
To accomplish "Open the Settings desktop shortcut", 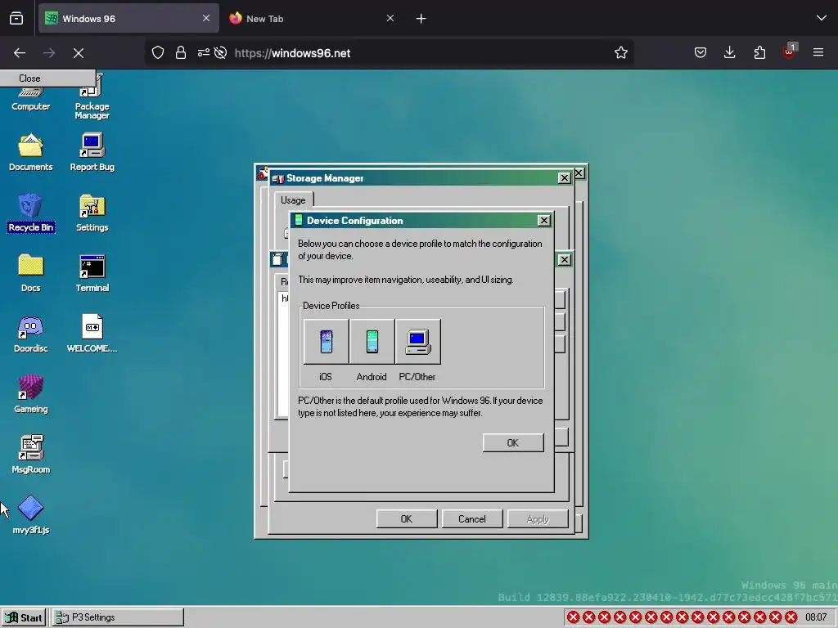I will click(92, 213).
